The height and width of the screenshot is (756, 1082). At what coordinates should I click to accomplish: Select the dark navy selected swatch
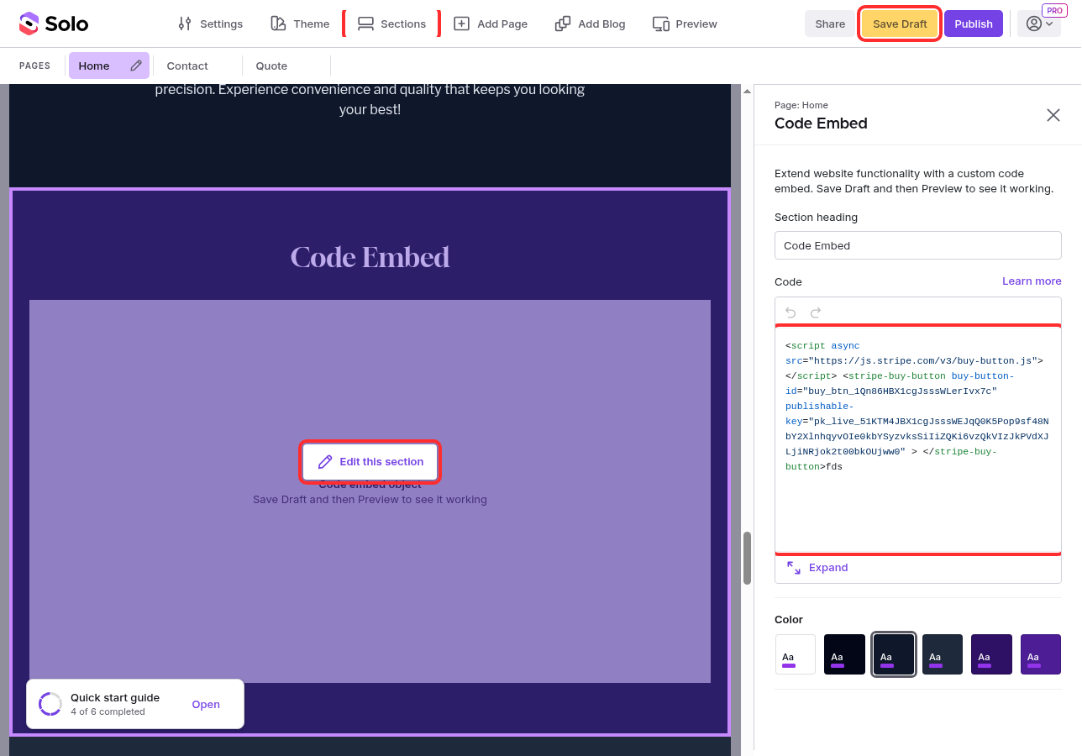point(894,654)
